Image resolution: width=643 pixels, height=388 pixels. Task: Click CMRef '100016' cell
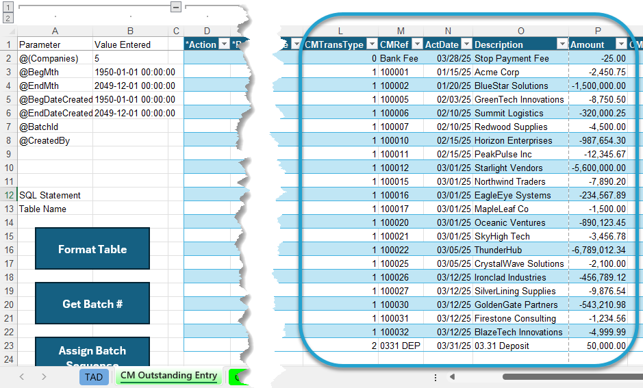401,195
